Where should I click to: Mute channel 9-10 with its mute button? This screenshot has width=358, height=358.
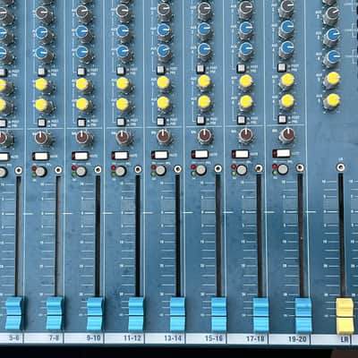[x=81, y=156]
